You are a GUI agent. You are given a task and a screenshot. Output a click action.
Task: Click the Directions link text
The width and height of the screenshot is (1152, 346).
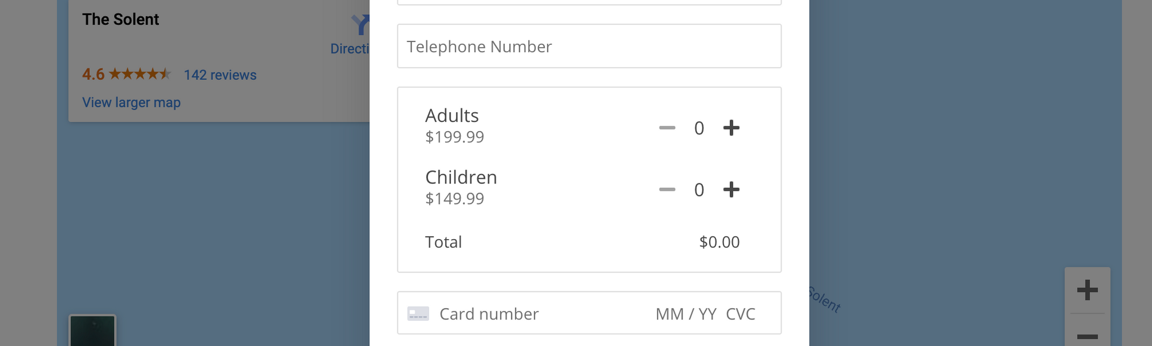(x=350, y=49)
